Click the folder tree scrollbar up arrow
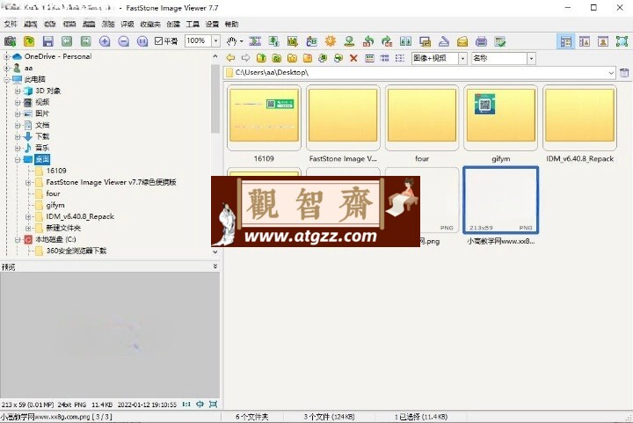633x423 pixels. (x=215, y=56)
